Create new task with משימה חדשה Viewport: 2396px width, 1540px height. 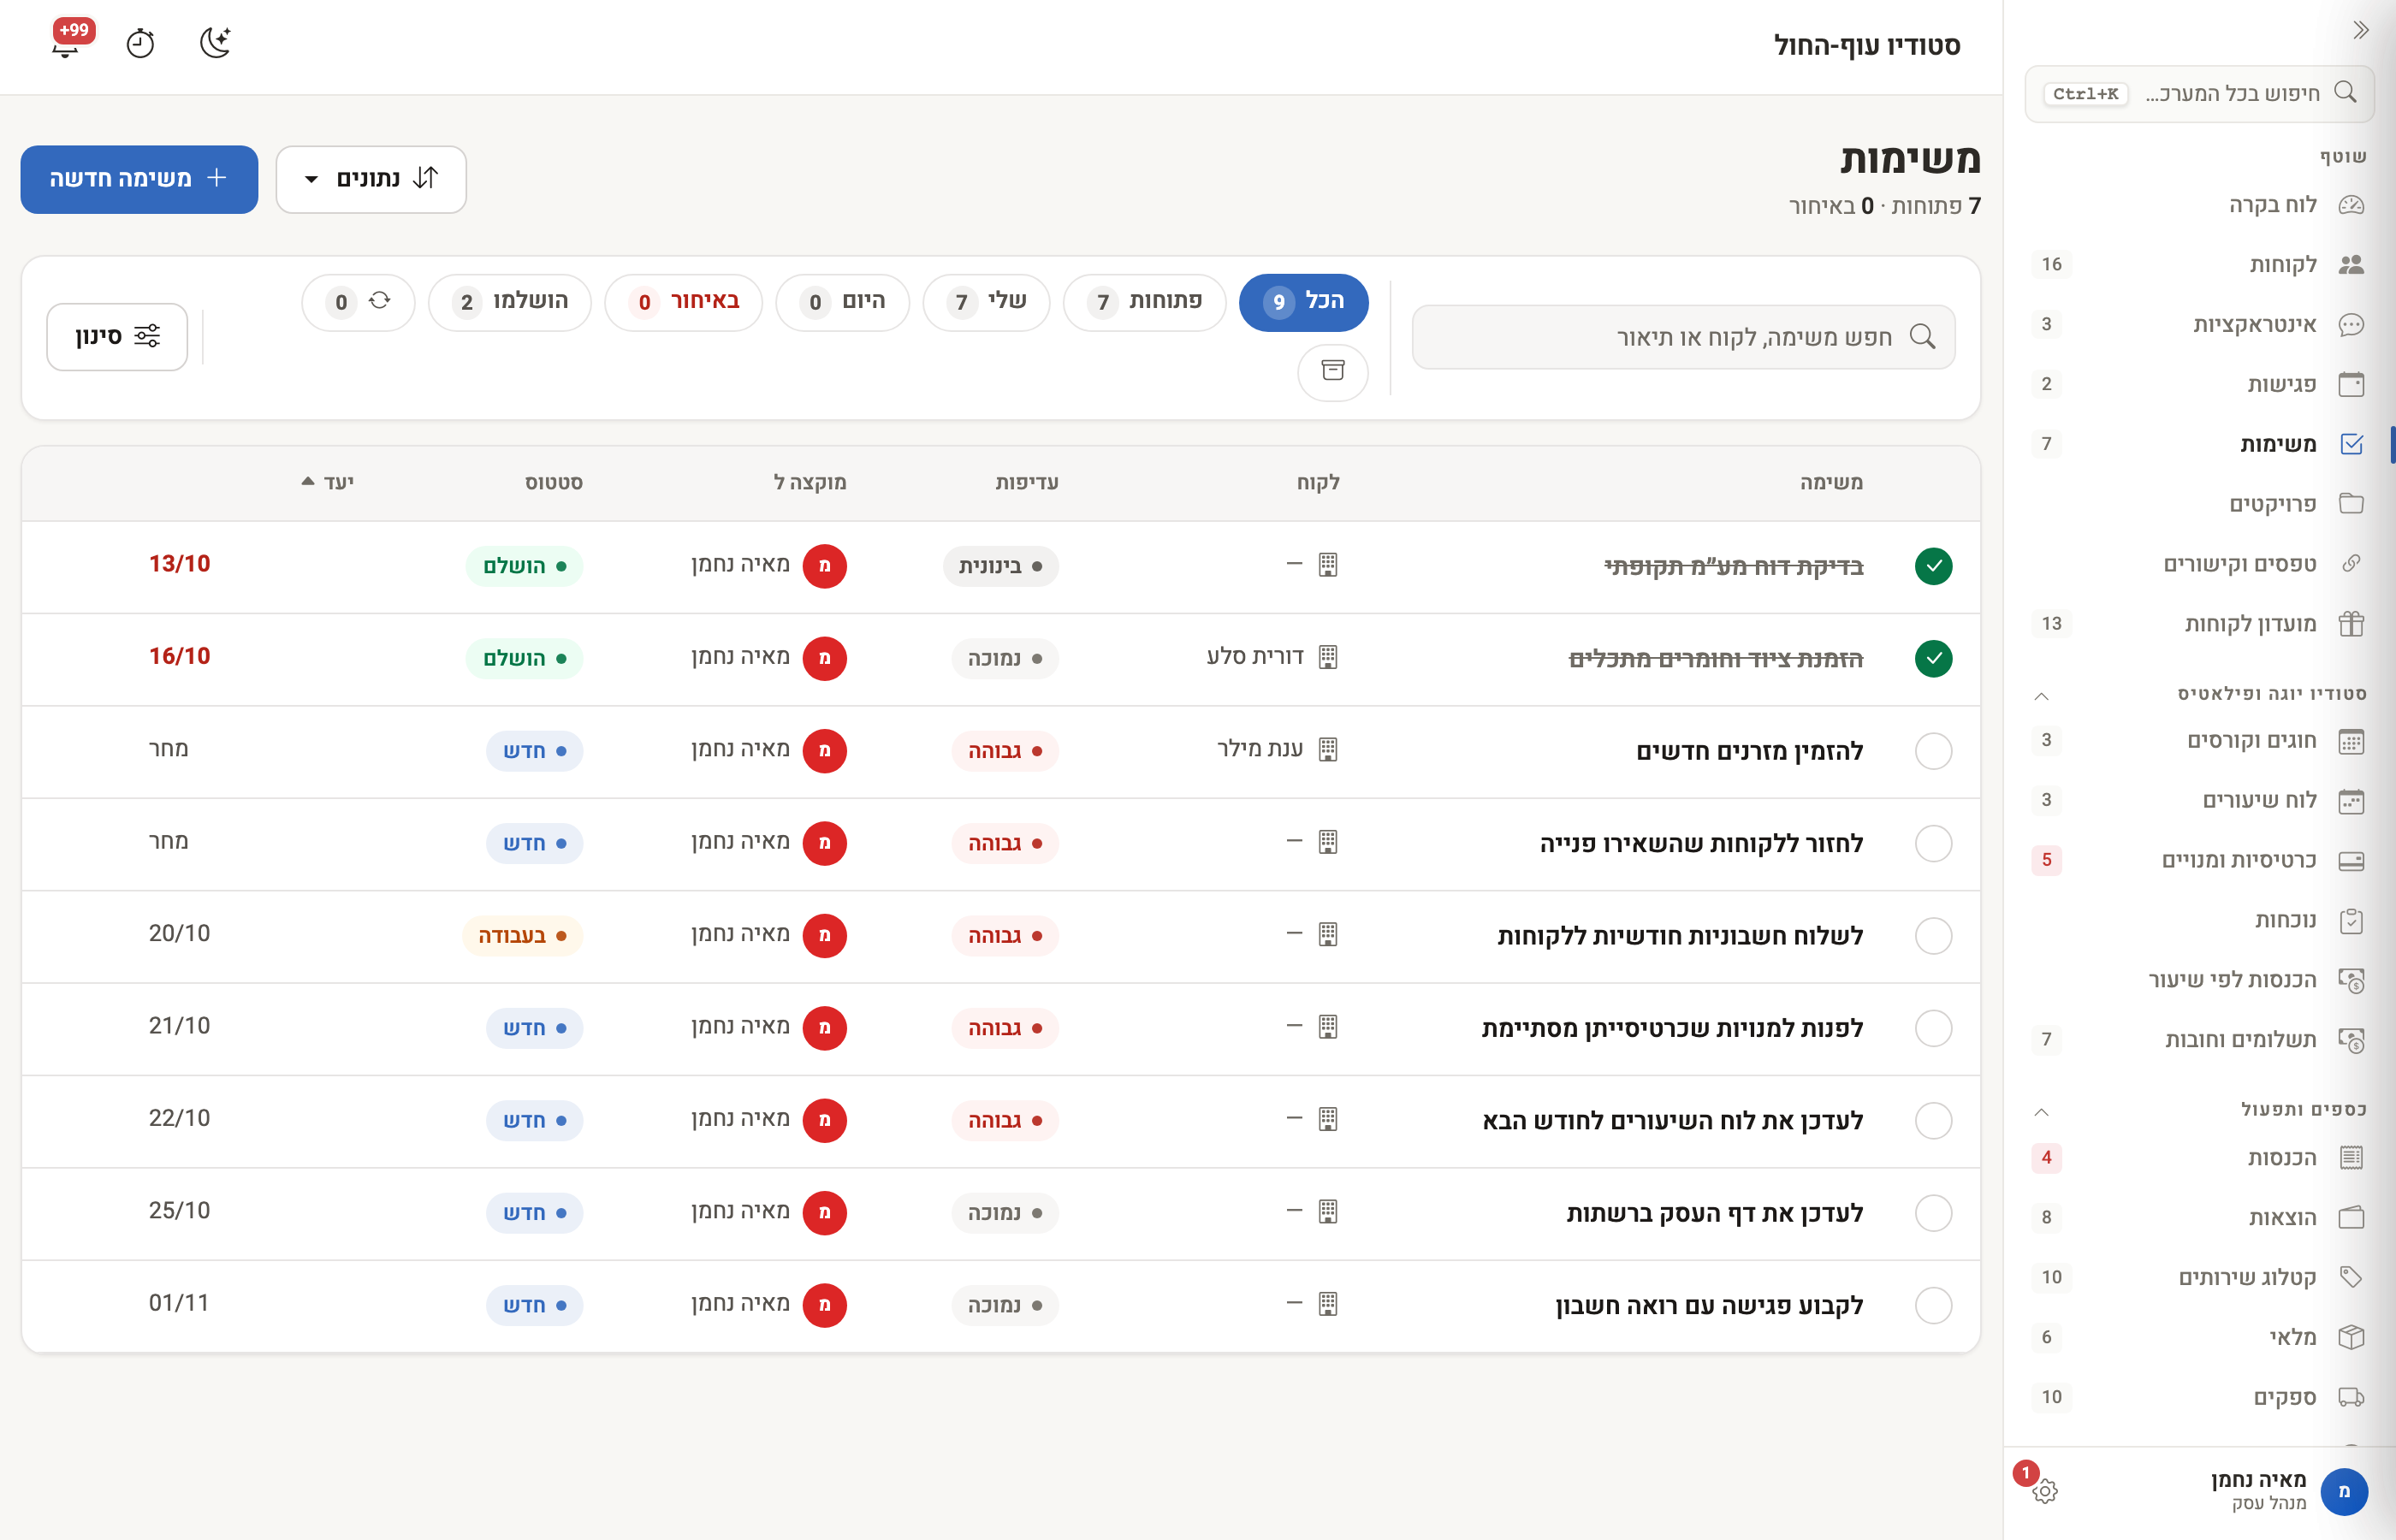tap(139, 179)
